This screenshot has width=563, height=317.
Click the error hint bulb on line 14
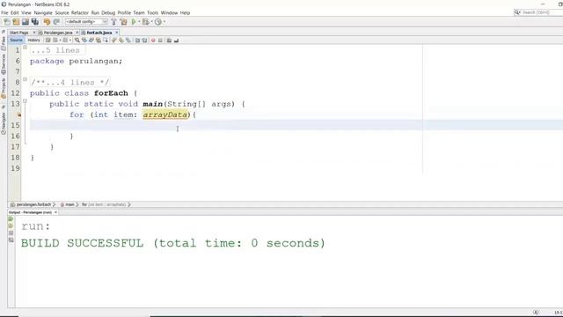[18, 114]
